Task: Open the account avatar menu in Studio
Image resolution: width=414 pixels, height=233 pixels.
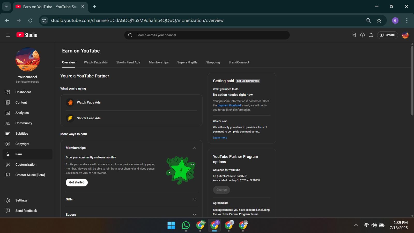Action: 405,35
